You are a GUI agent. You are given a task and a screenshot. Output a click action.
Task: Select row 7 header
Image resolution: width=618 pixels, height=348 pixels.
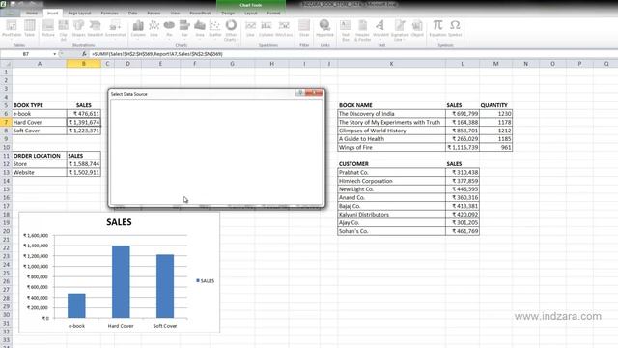click(6, 122)
